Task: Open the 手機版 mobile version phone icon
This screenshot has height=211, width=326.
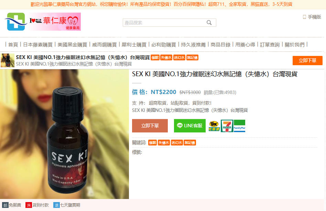Action: (304, 17)
